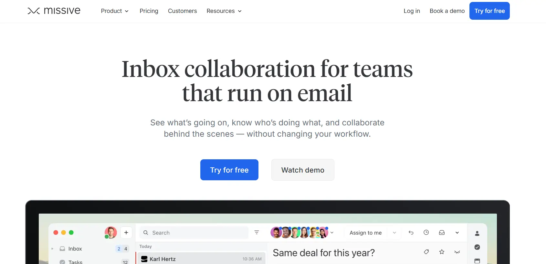This screenshot has height=264, width=546.
Task: Select the reply arrow icon
Action: click(411, 233)
